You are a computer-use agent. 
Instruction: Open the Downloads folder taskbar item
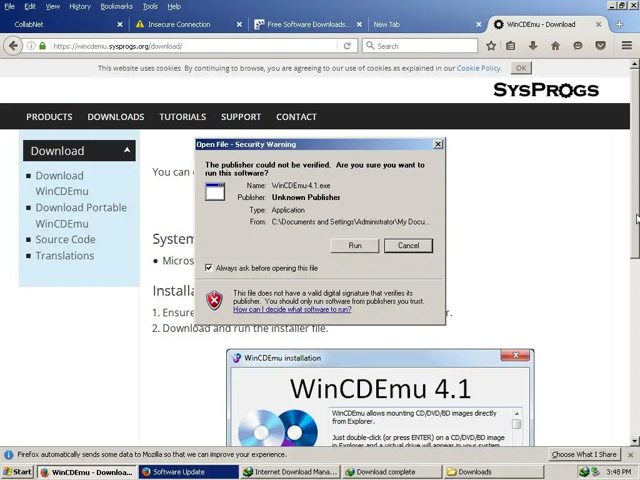coord(494,472)
